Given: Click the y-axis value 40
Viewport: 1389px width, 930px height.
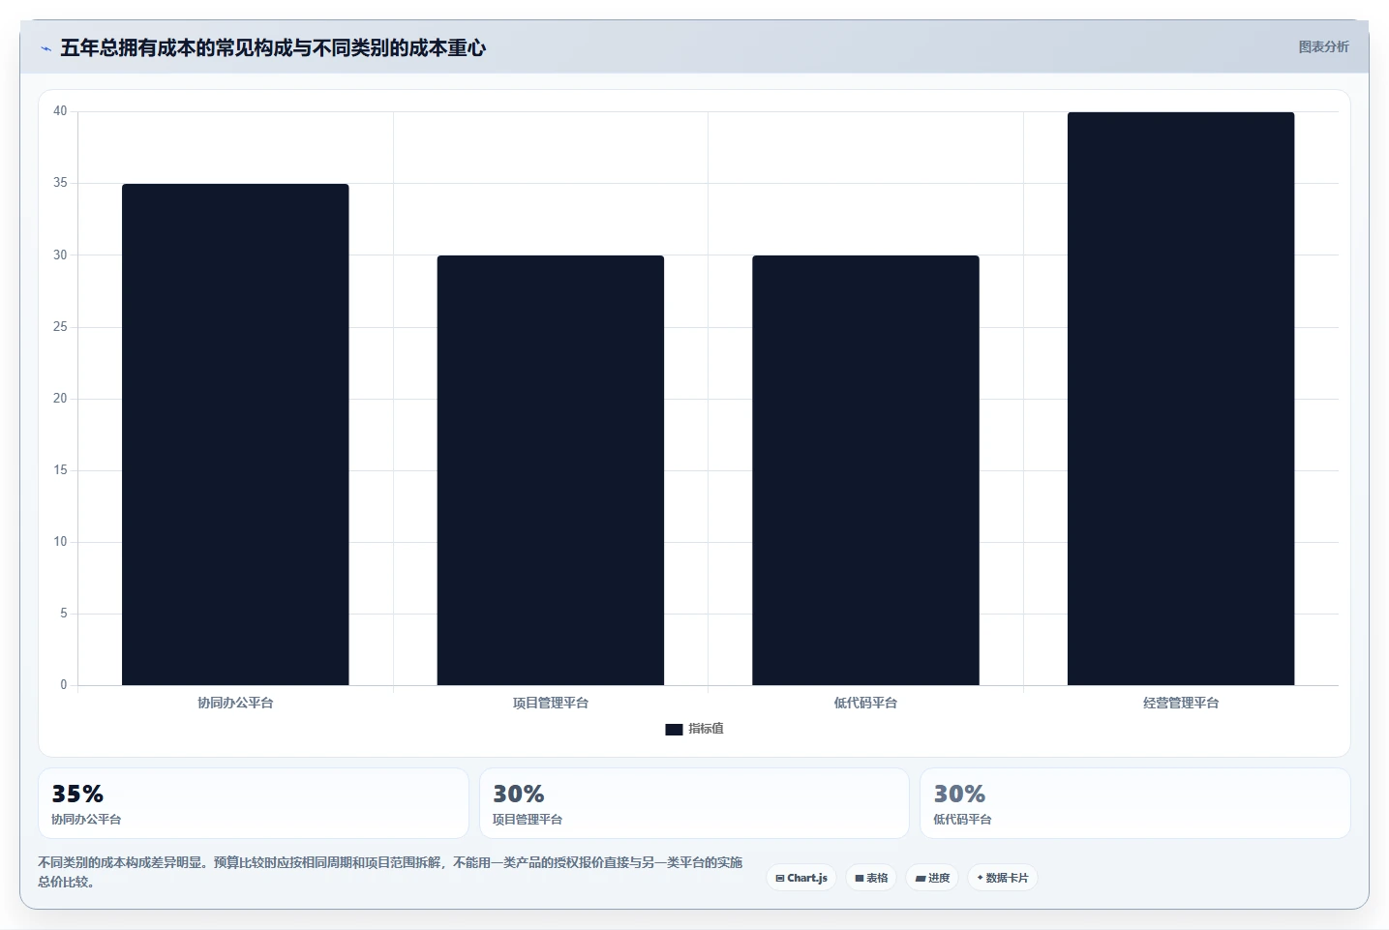Looking at the screenshot, I should point(60,111).
